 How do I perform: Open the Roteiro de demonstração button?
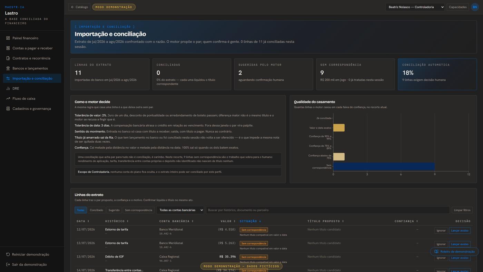[x=454, y=252]
